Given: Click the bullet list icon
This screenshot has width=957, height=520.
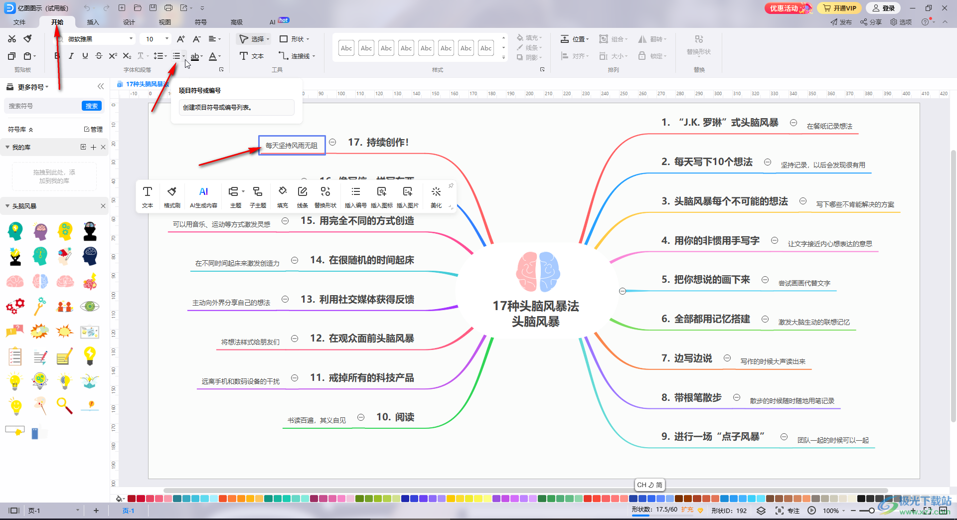Looking at the screenshot, I should (176, 56).
